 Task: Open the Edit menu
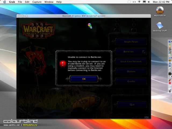tap(27, 2)
